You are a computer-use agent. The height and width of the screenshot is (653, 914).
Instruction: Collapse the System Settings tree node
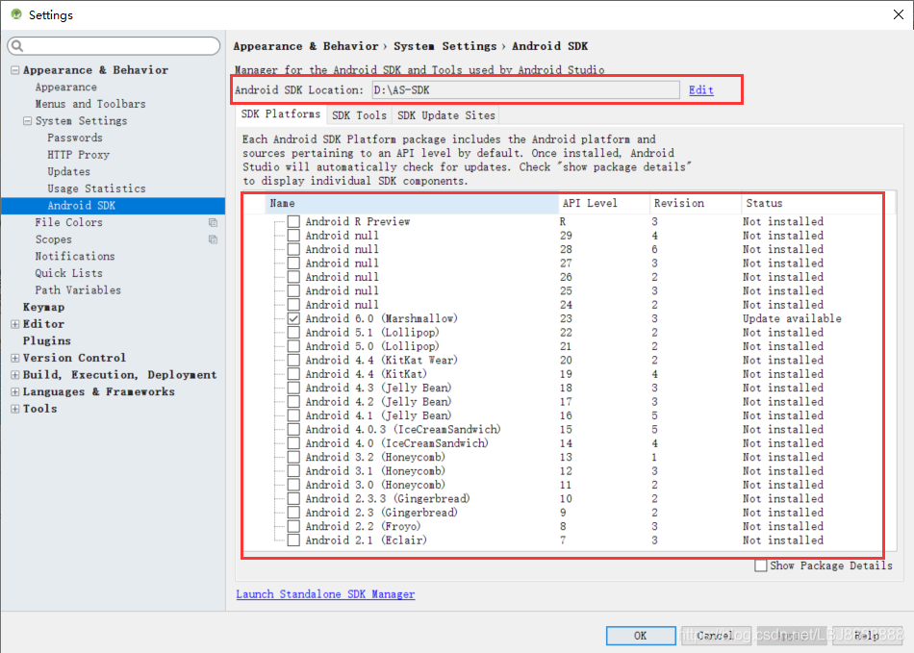(27, 120)
